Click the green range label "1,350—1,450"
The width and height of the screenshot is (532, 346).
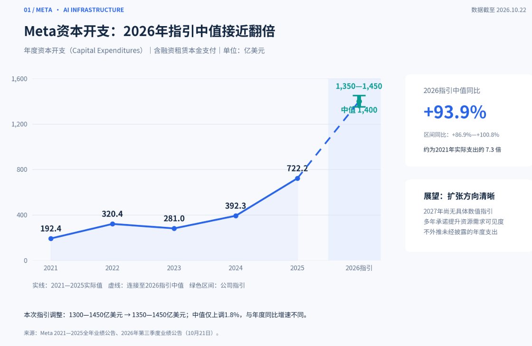(359, 86)
